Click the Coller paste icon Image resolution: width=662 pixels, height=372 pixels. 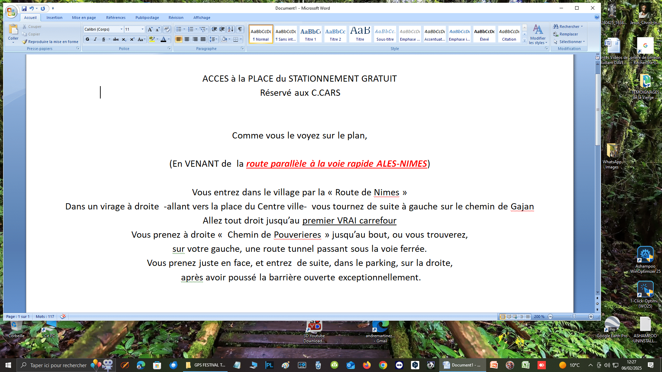point(13,30)
